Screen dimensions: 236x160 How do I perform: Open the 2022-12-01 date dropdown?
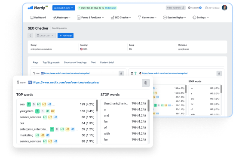tap(45, 36)
